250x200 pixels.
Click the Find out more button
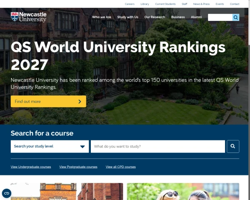point(48,101)
